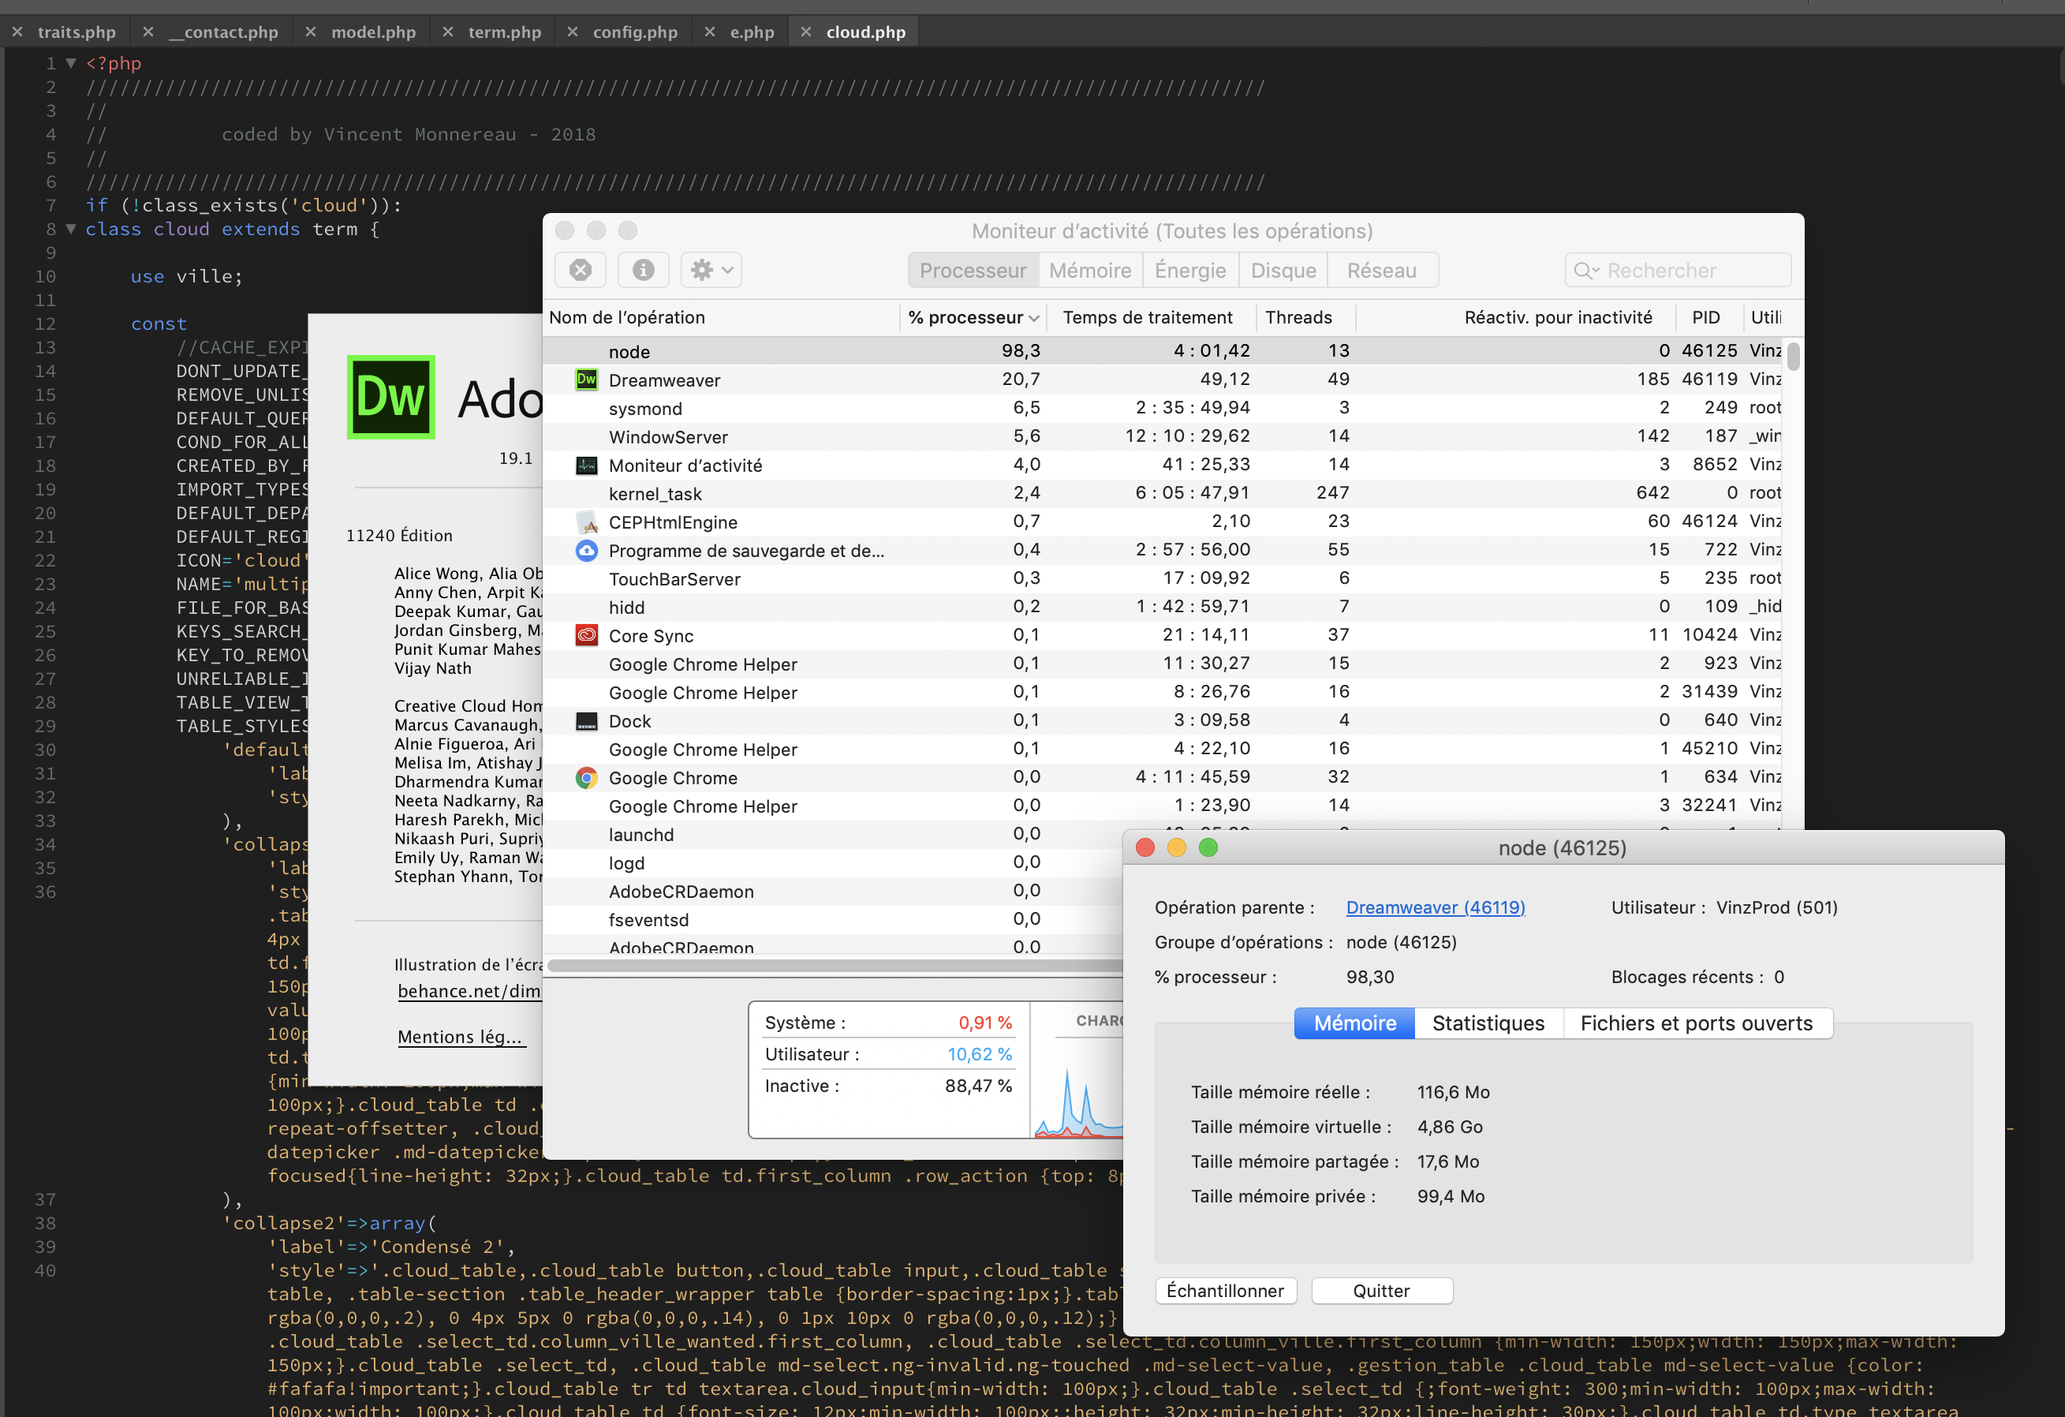Viewport: 2065px width, 1417px height.
Task: Click the process list horizontal scrollbar
Action: pyautogui.click(x=835, y=966)
